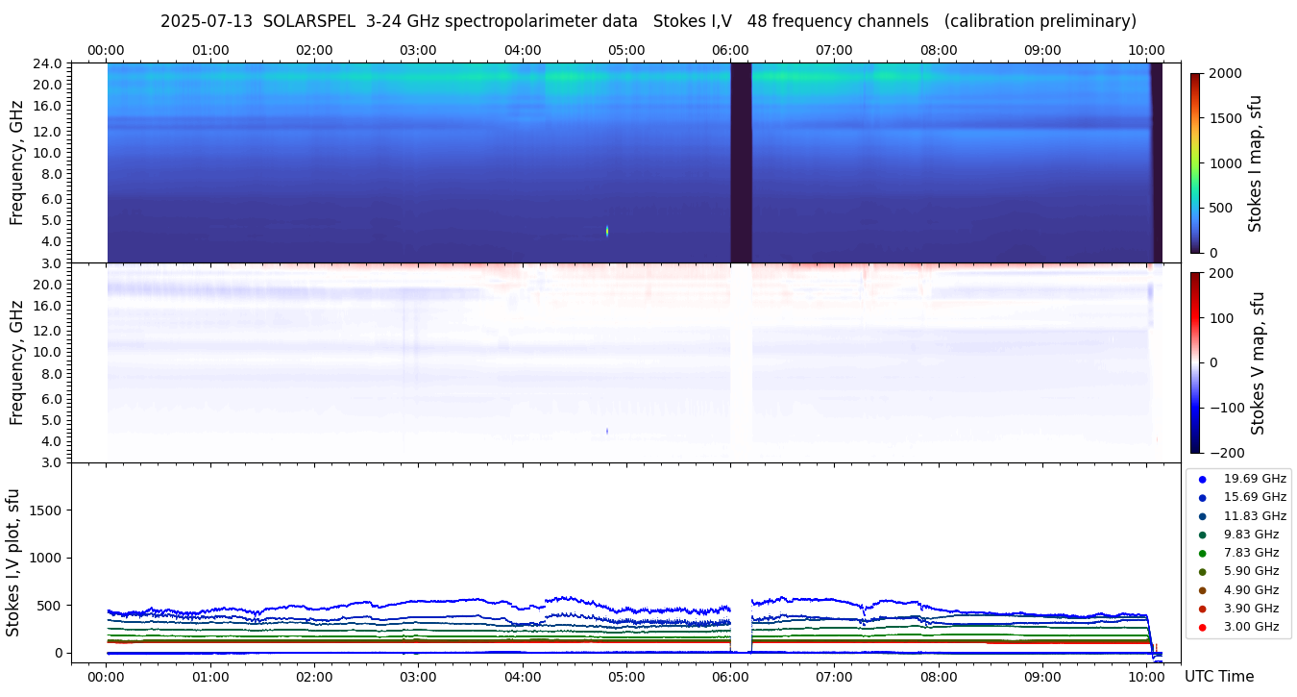1297x697 pixels.
Task: Select the 7.83 GHz green legend dot
Action: point(1202,553)
